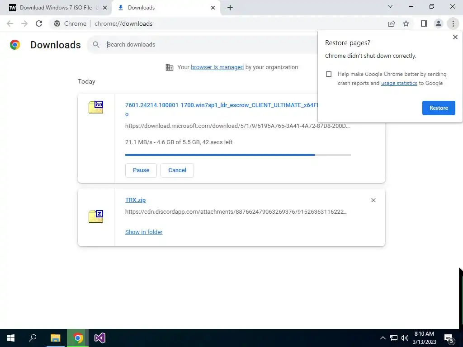463x347 pixels.
Task: Open the notification center icon
Action: coord(449,338)
